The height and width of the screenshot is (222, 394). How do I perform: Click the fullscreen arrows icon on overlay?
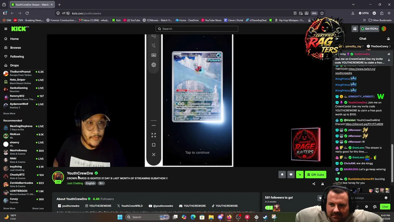[x=154, y=135]
